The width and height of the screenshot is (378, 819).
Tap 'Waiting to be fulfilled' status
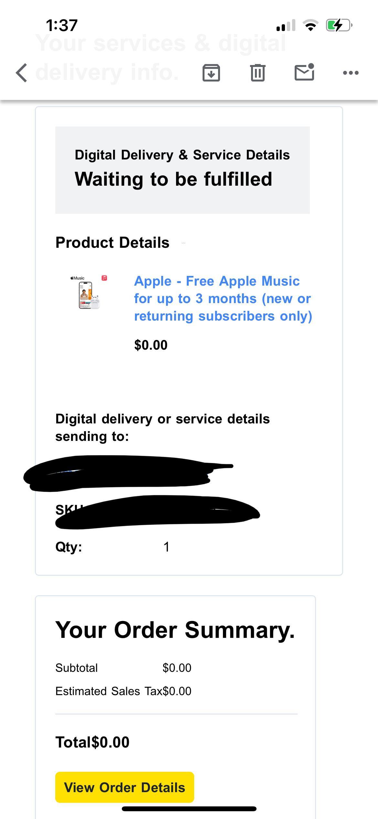point(173,179)
